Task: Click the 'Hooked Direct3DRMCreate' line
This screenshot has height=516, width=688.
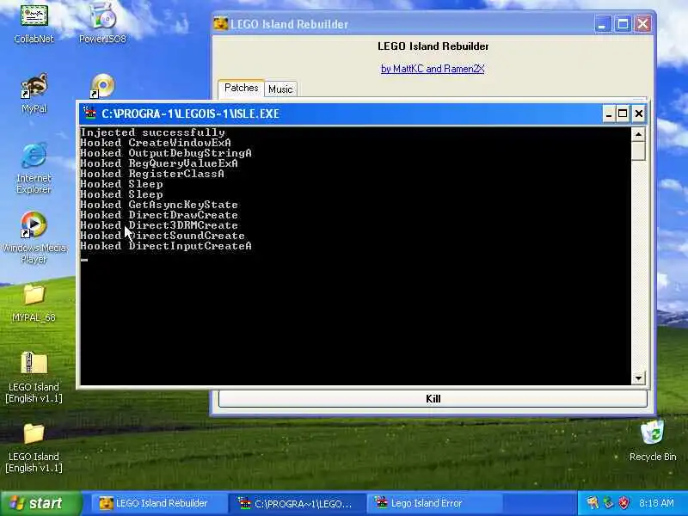Action: [x=159, y=225]
